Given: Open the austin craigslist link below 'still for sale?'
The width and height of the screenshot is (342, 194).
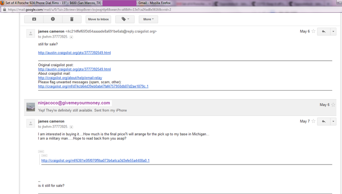Looking at the screenshot, I should pos(74,53).
